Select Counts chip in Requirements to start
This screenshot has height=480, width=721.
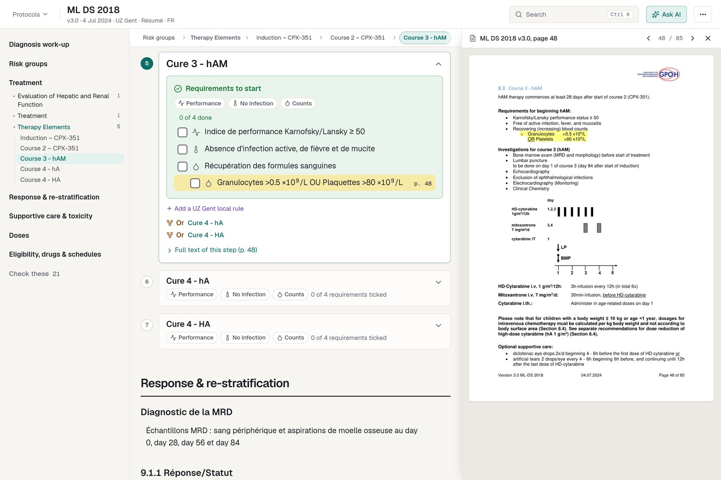pos(298,103)
